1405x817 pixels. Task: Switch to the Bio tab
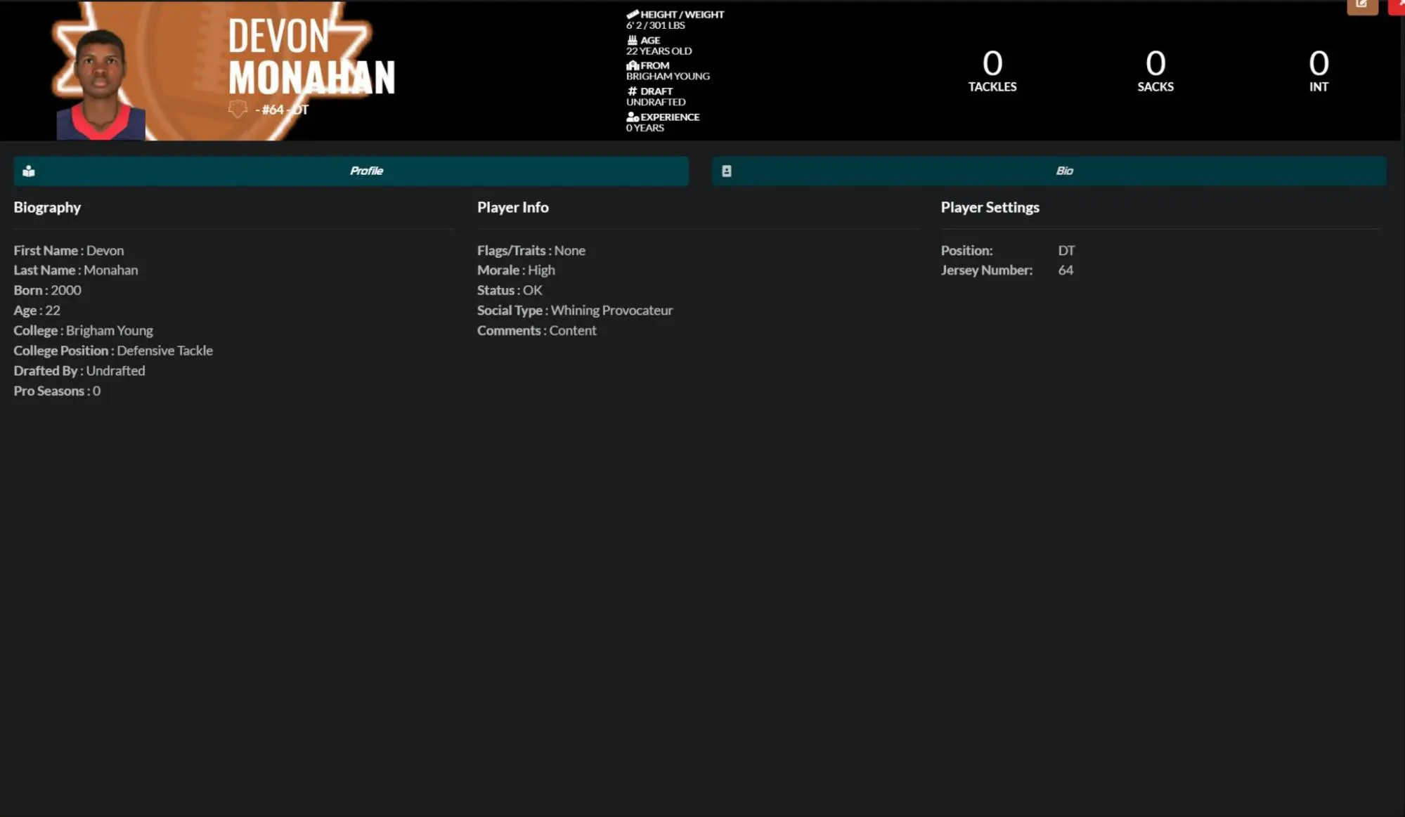[1049, 171]
